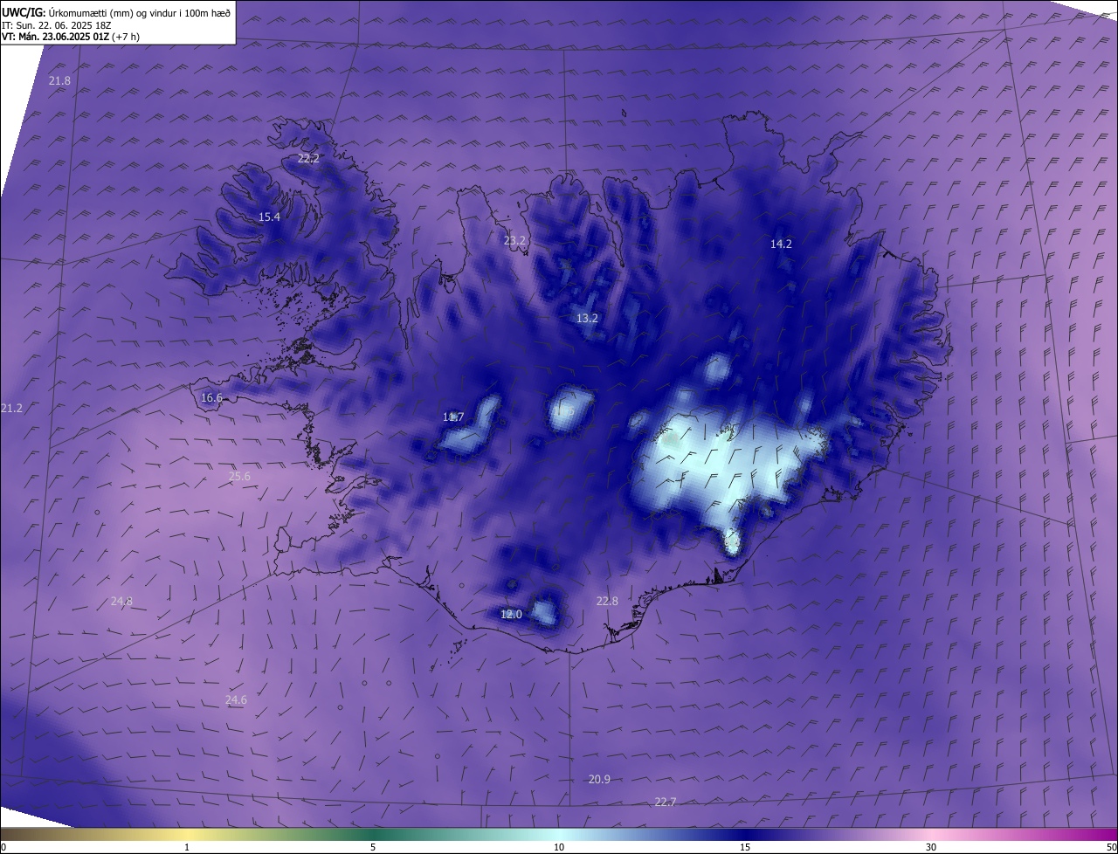The image size is (1118, 854).
Task: Click the 13.2 value label
Action: [x=587, y=319]
